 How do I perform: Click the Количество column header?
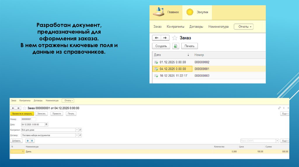pos(225,147)
